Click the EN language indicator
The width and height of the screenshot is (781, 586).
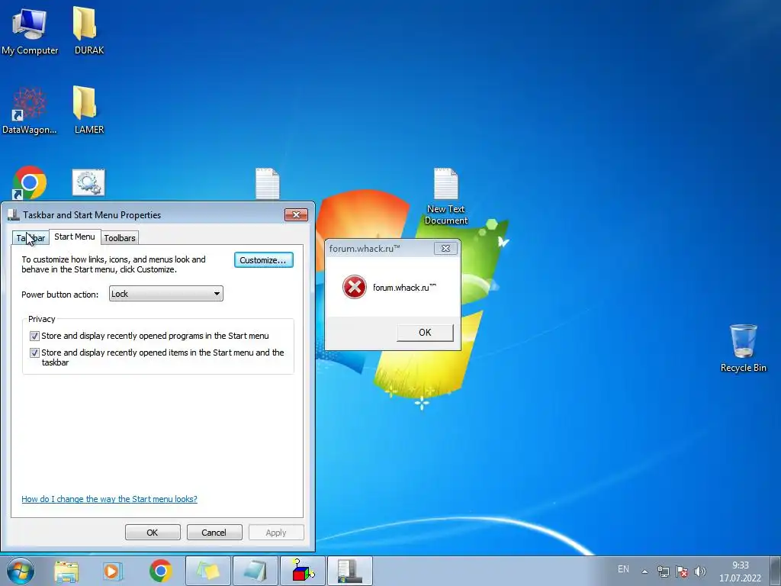[x=623, y=569]
